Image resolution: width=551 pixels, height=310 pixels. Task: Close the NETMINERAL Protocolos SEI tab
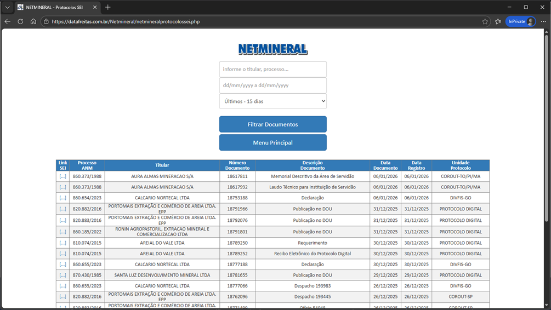[95, 7]
